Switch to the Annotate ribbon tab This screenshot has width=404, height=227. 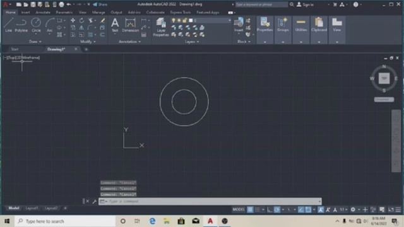click(x=43, y=13)
